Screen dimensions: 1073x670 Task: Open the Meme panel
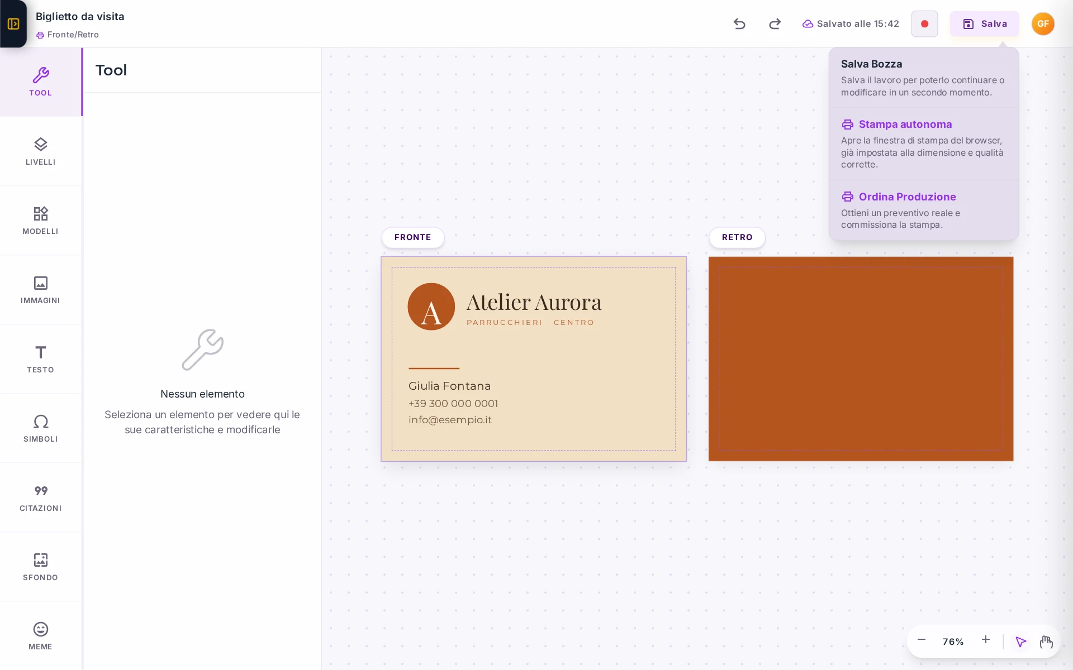click(x=41, y=636)
